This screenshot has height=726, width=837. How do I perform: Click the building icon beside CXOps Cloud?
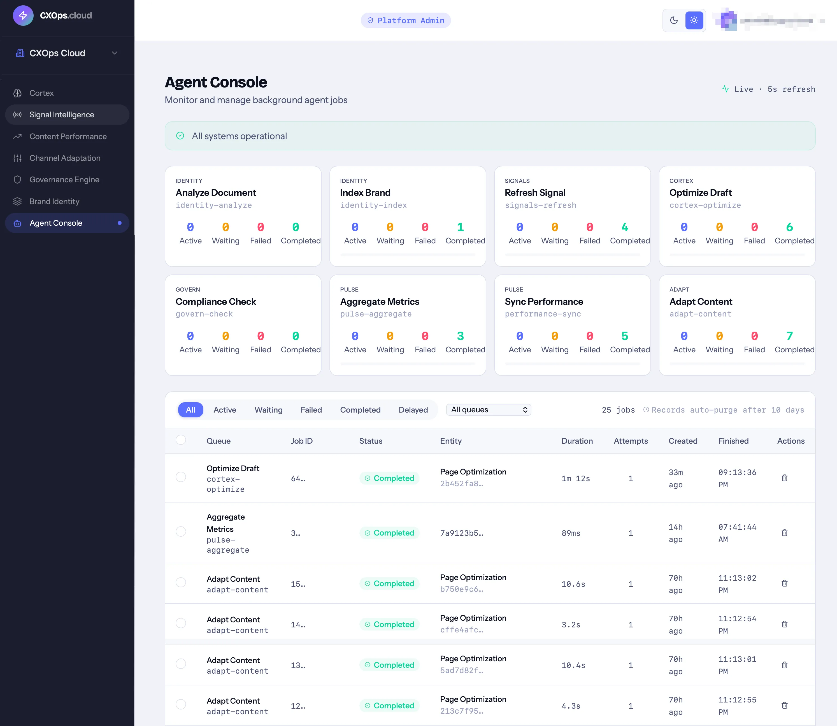tap(20, 53)
